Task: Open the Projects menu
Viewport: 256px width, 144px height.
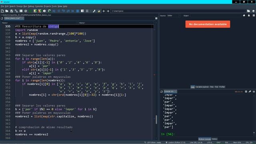Action: tap(47, 6)
